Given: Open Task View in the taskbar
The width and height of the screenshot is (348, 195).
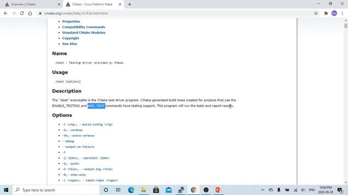Looking at the screenshot, I should [x=118, y=190].
